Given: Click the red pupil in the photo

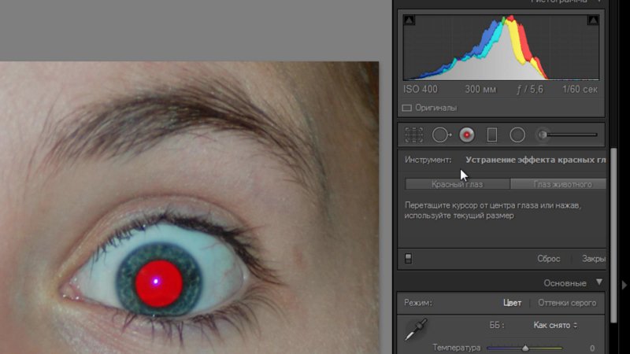Looking at the screenshot, I should point(158,282).
